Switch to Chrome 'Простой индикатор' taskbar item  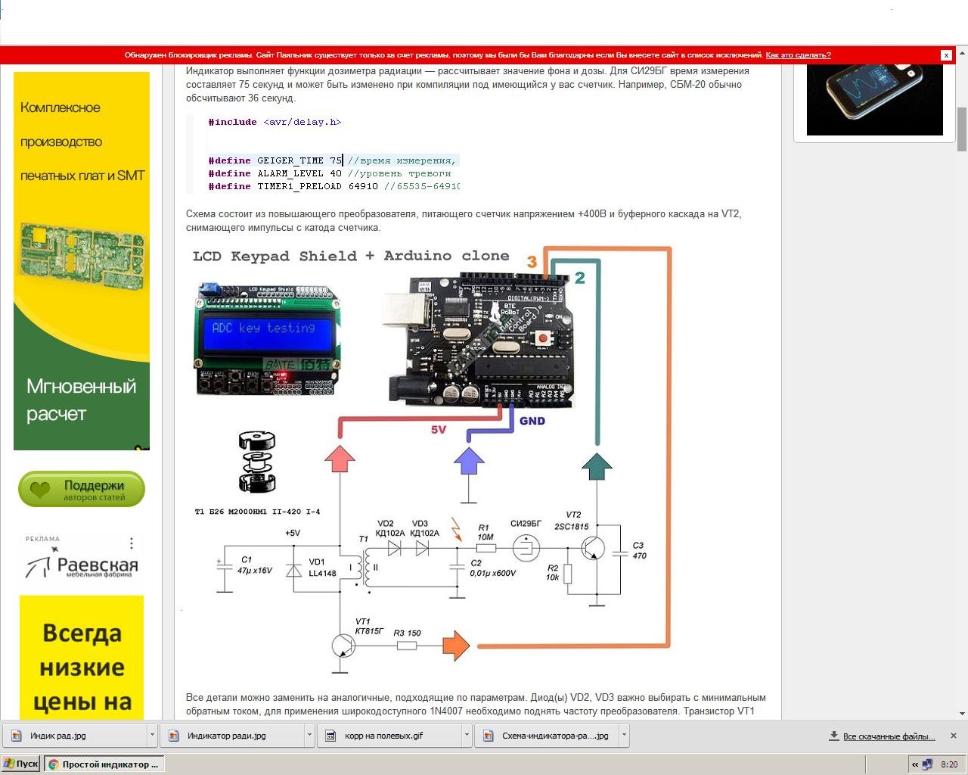point(104,764)
